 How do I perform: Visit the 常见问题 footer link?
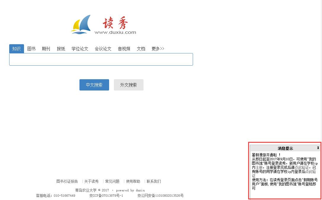tap(112, 181)
